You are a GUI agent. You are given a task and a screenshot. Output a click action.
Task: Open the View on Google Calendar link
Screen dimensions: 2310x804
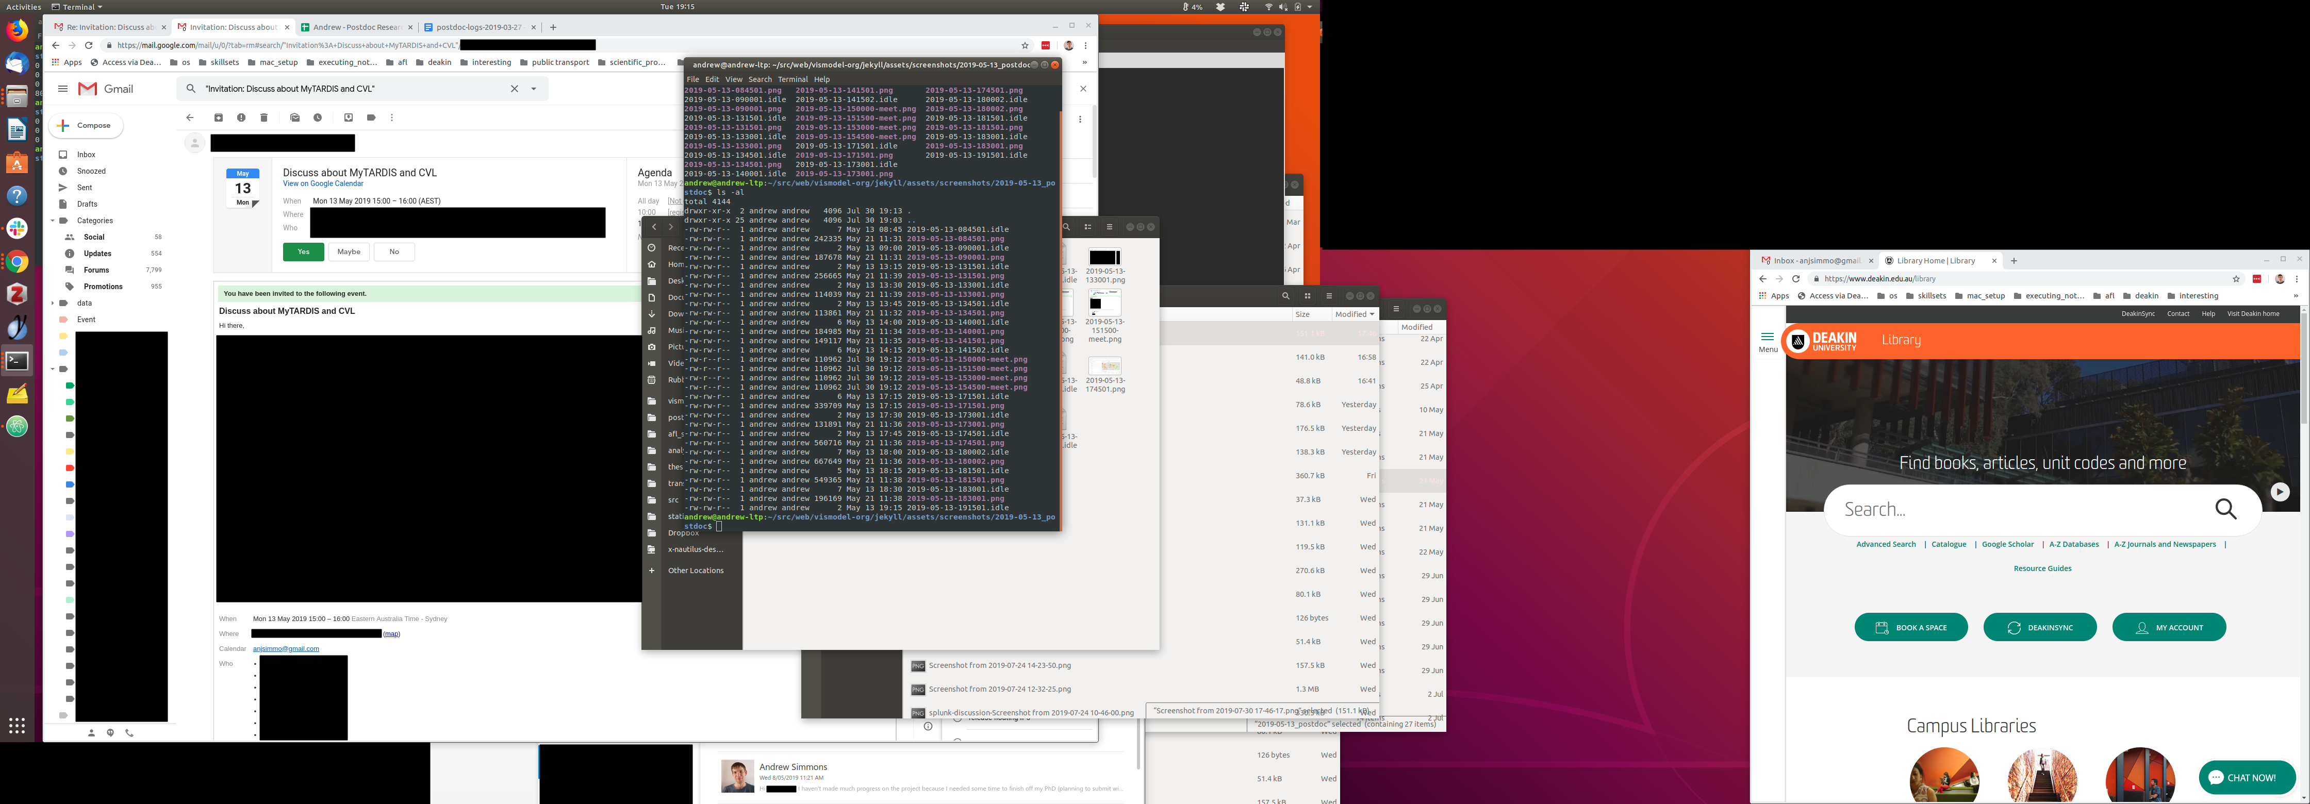(323, 184)
